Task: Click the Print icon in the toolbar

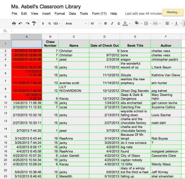Action: [14, 24]
